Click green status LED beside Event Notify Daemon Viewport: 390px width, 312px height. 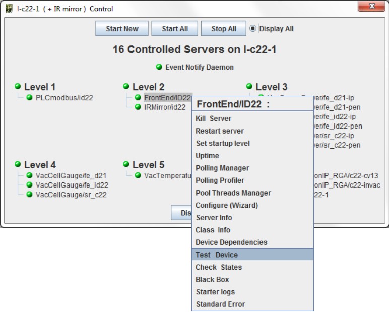(159, 67)
